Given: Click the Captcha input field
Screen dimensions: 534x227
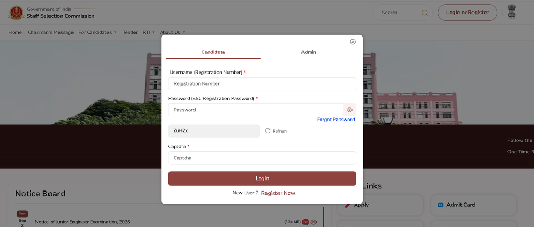Looking at the screenshot, I should click(262, 158).
